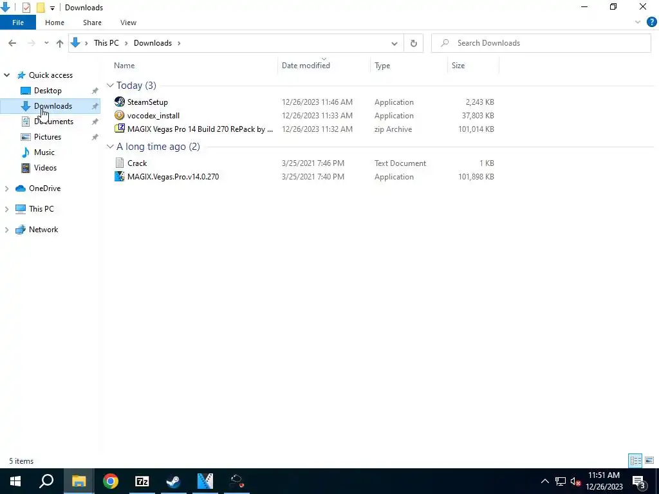Screen dimensions: 659x494
Task: Open Music in navigation pane
Action: coord(44,152)
